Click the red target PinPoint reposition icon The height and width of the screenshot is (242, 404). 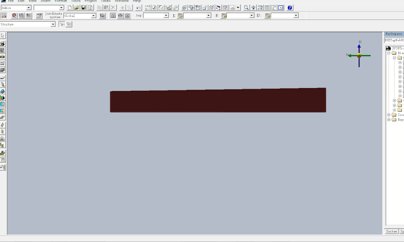[x=15, y=16]
